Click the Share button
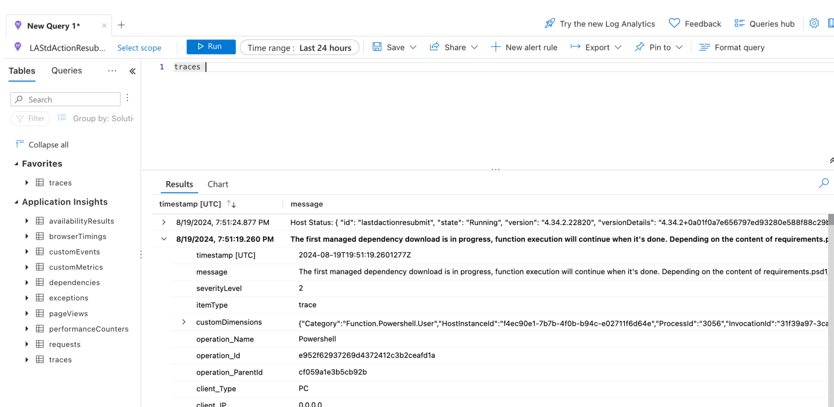 tap(447, 48)
